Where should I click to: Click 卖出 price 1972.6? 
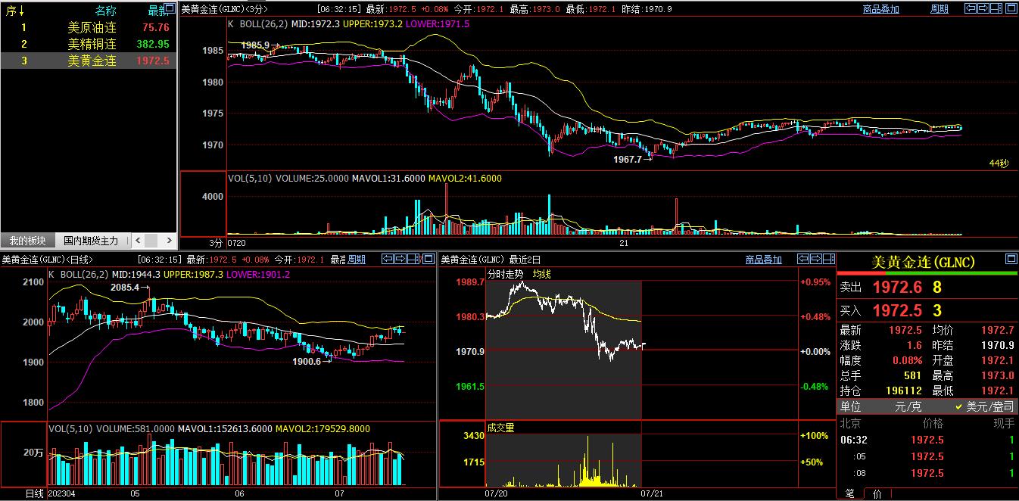[x=897, y=288]
